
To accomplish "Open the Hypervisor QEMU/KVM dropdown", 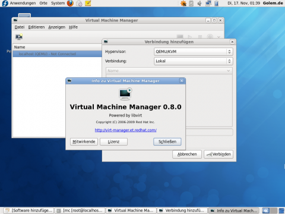I will pos(194,52).
